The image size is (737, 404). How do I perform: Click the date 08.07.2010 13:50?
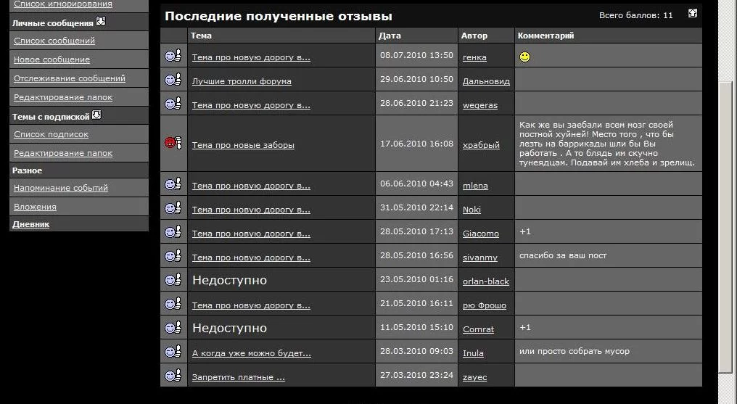[416, 55]
